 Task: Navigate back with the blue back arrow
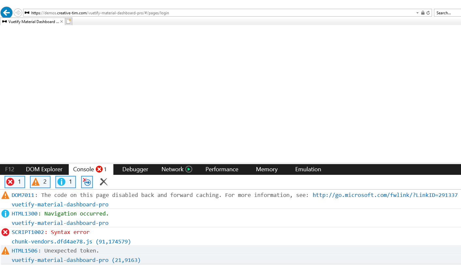click(6, 12)
